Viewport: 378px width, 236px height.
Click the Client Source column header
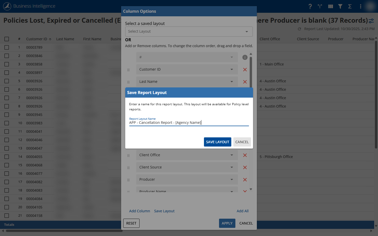pyautogui.click(x=308, y=39)
